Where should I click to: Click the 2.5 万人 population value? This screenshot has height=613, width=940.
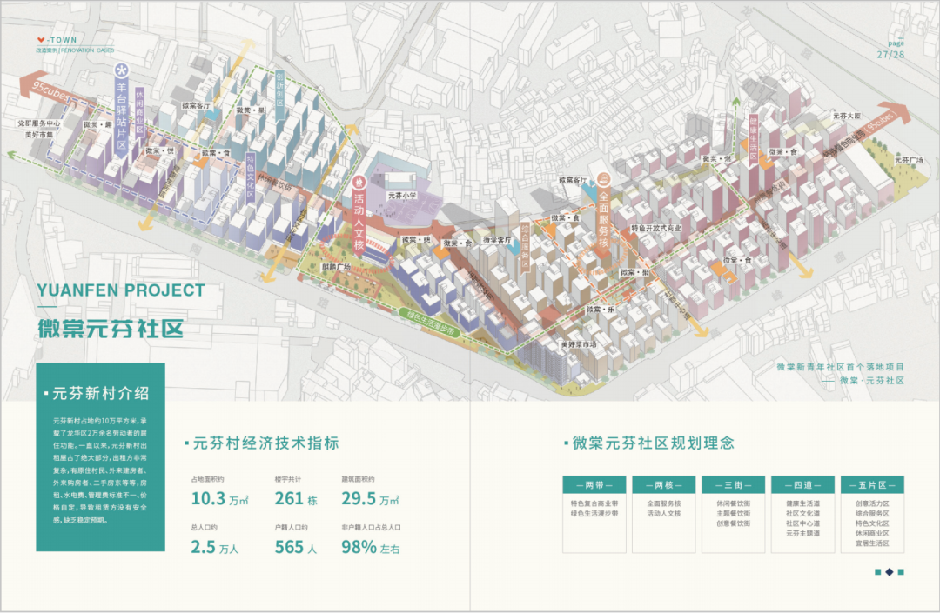pos(215,547)
